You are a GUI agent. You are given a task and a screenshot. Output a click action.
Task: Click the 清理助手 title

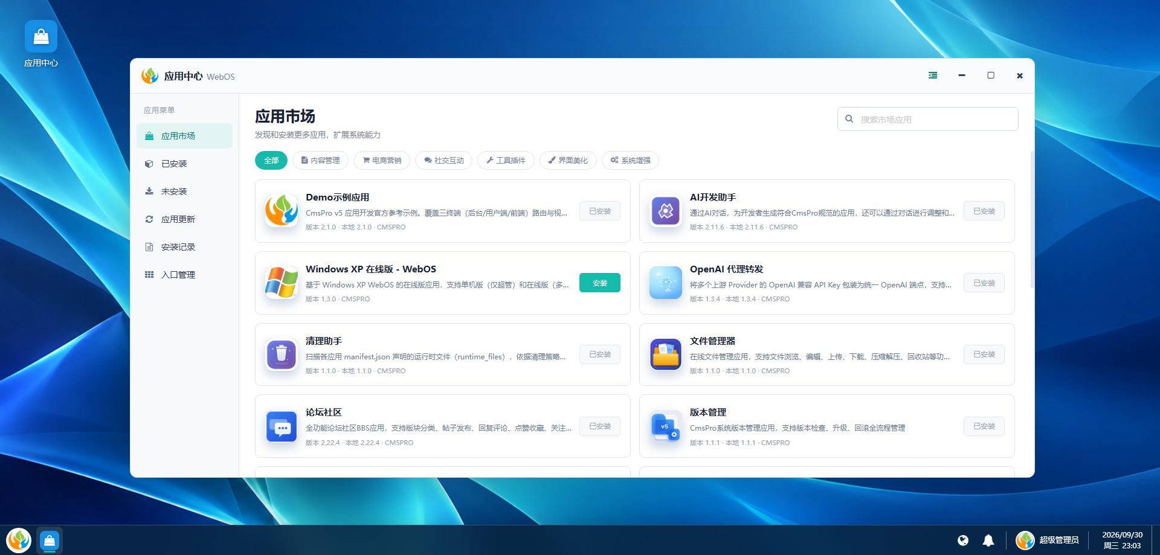click(x=324, y=341)
